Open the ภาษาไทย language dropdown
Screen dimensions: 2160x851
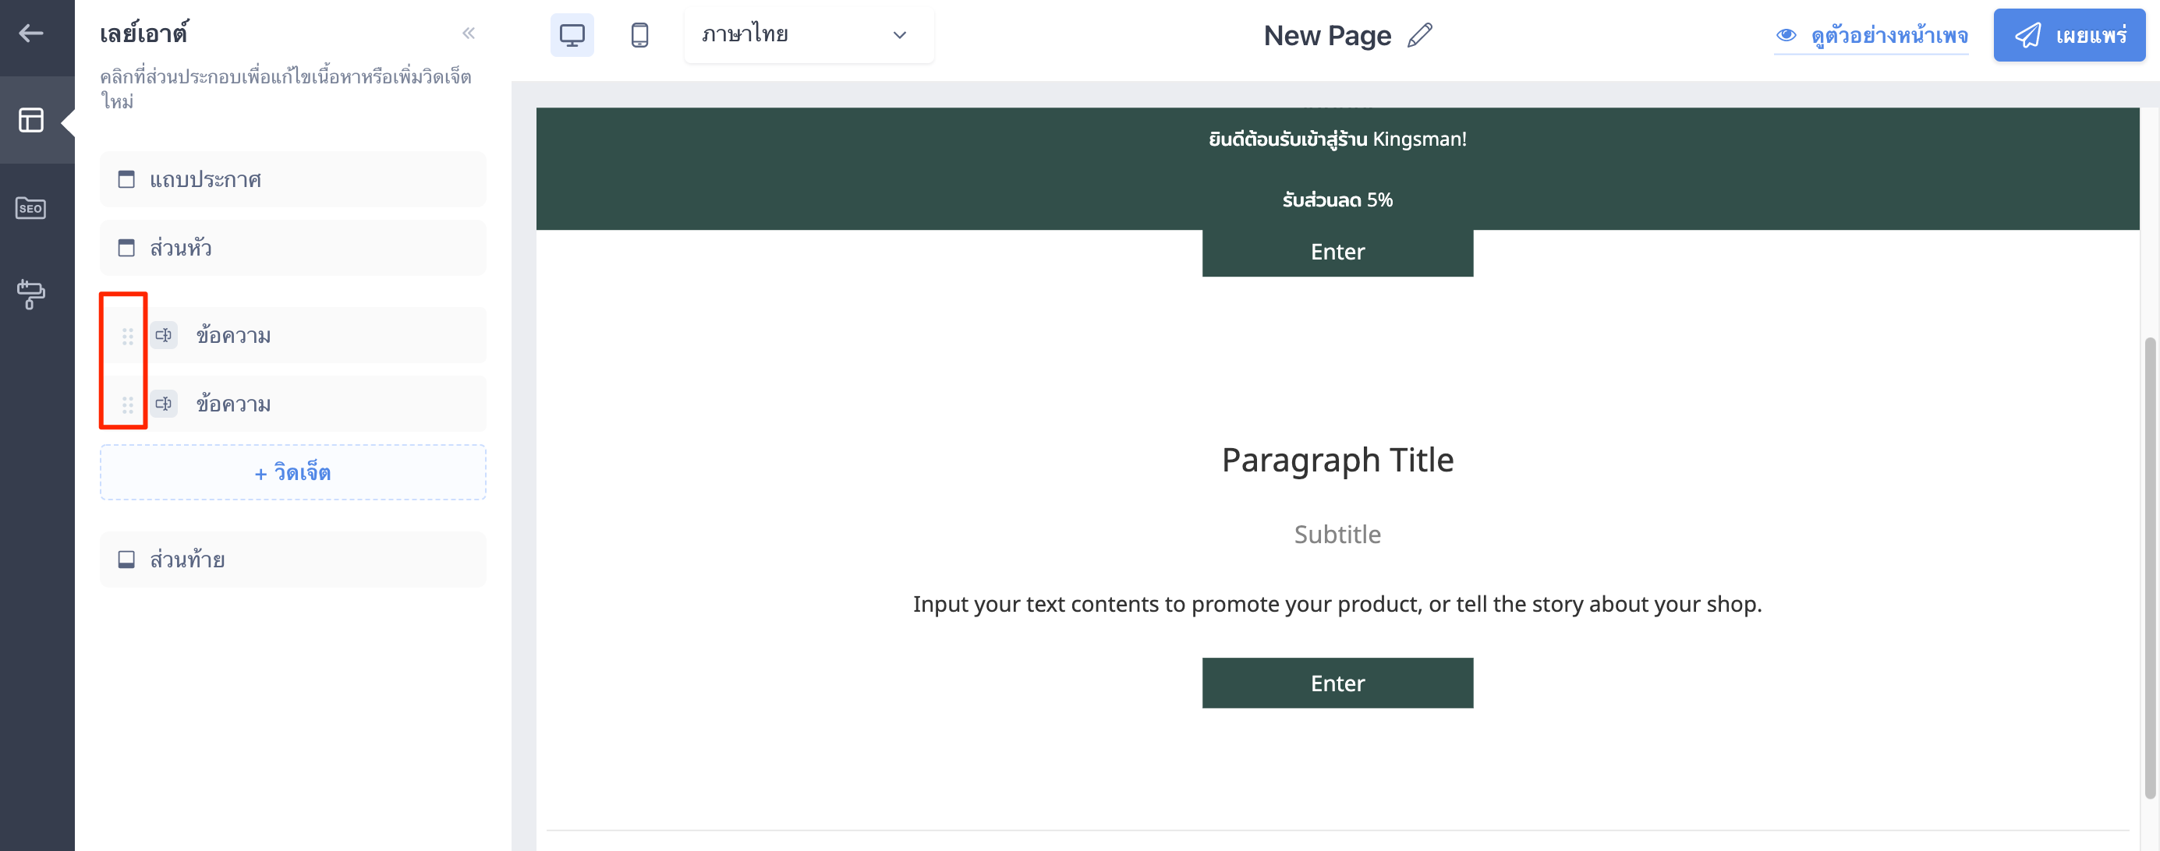coord(809,35)
